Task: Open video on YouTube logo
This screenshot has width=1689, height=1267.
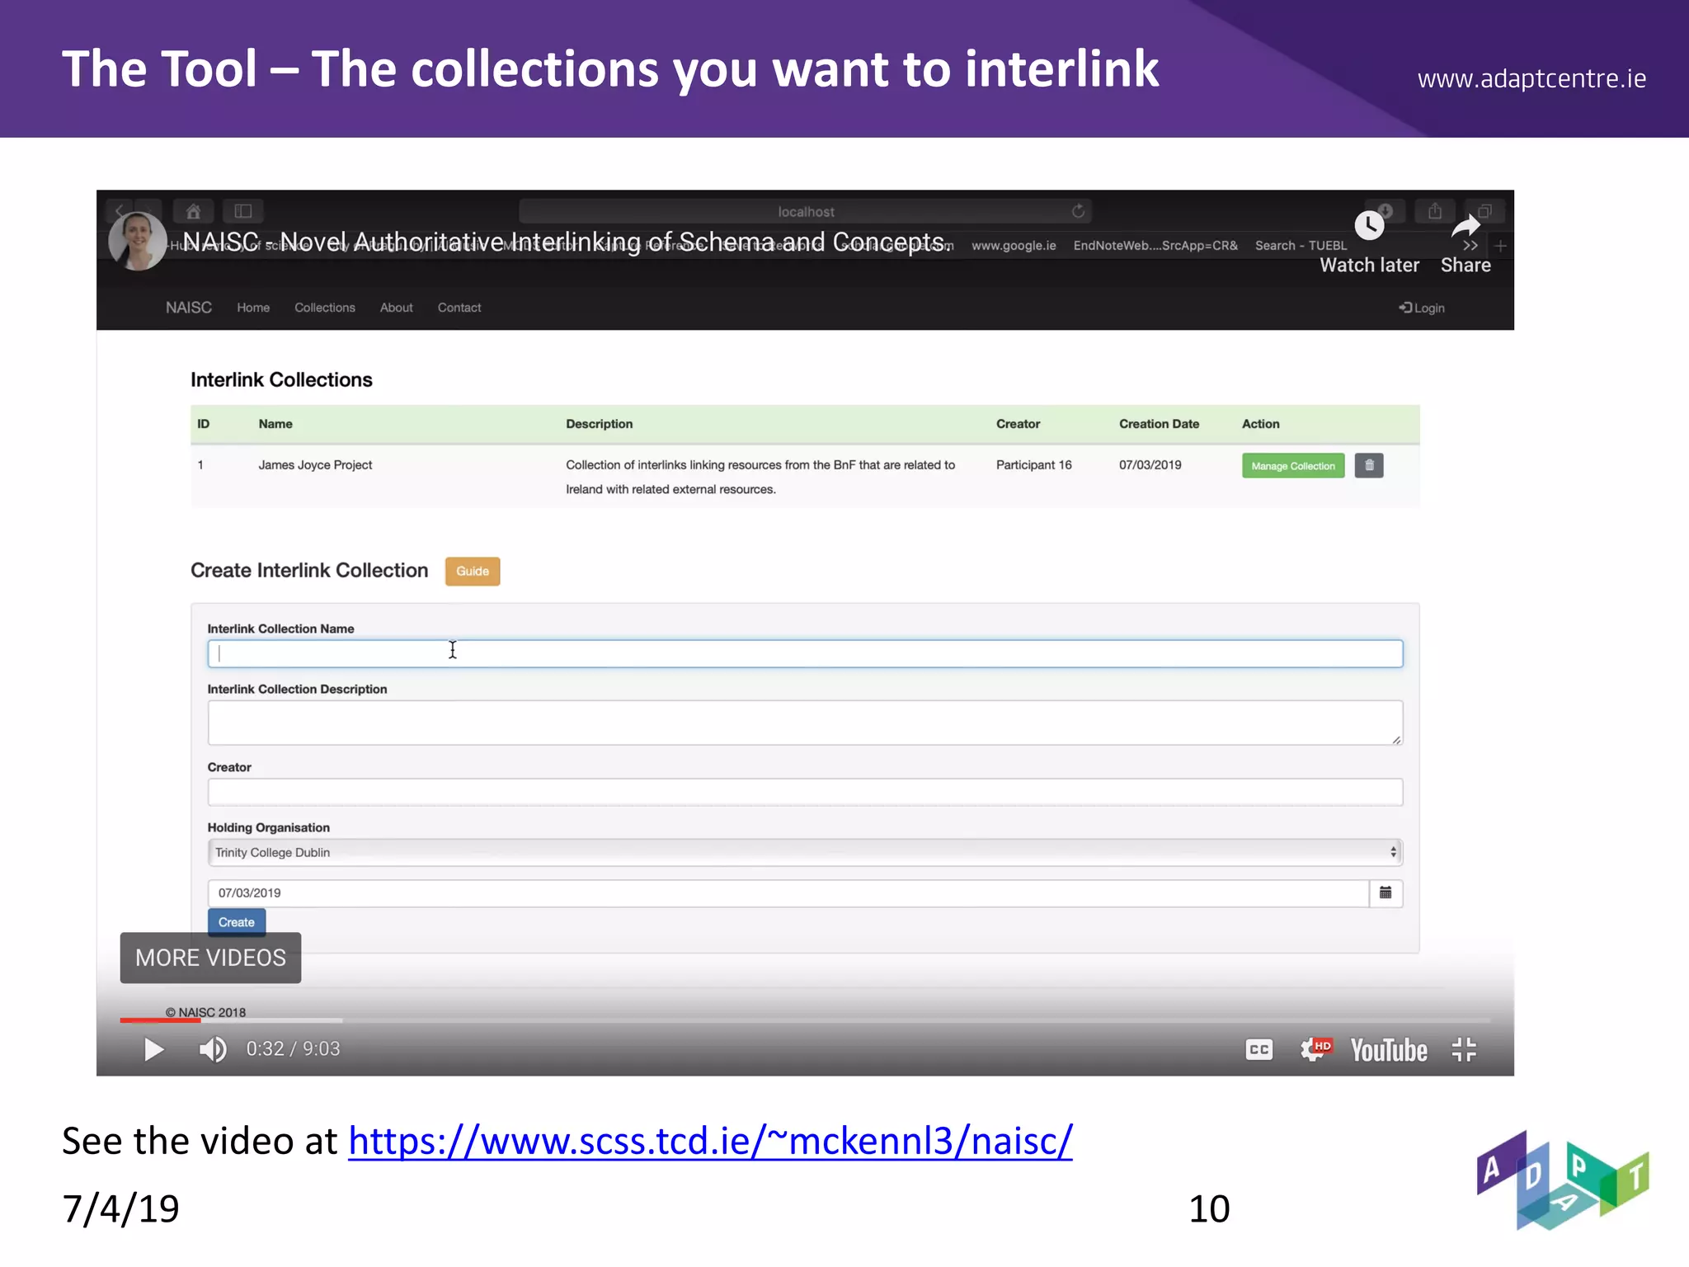Action: tap(1389, 1050)
